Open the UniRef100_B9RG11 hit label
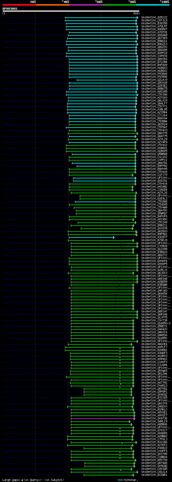 154,41
